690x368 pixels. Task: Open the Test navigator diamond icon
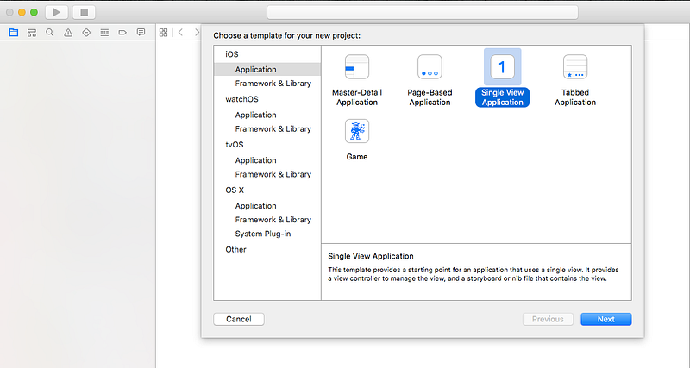pyautogui.click(x=86, y=33)
